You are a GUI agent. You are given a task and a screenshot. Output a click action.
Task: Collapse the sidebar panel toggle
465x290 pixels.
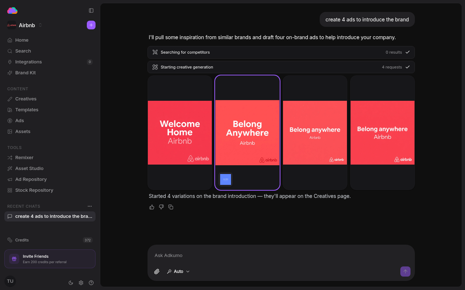pyautogui.click(x=91, y=11)
